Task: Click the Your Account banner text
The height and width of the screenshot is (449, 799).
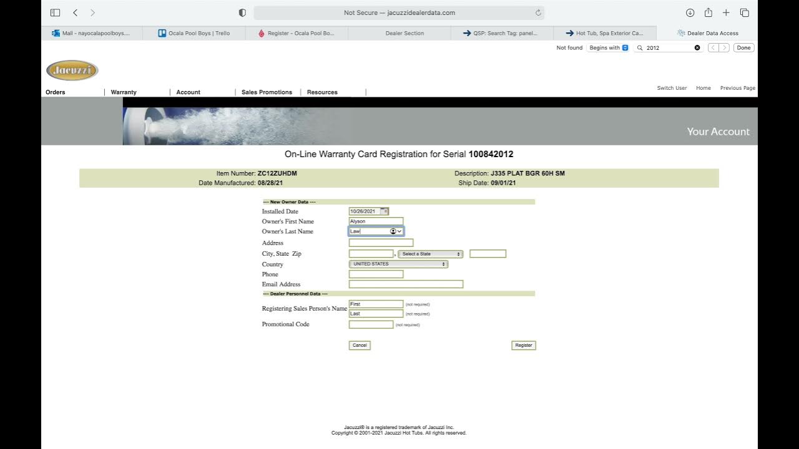Action: point(718,132)
